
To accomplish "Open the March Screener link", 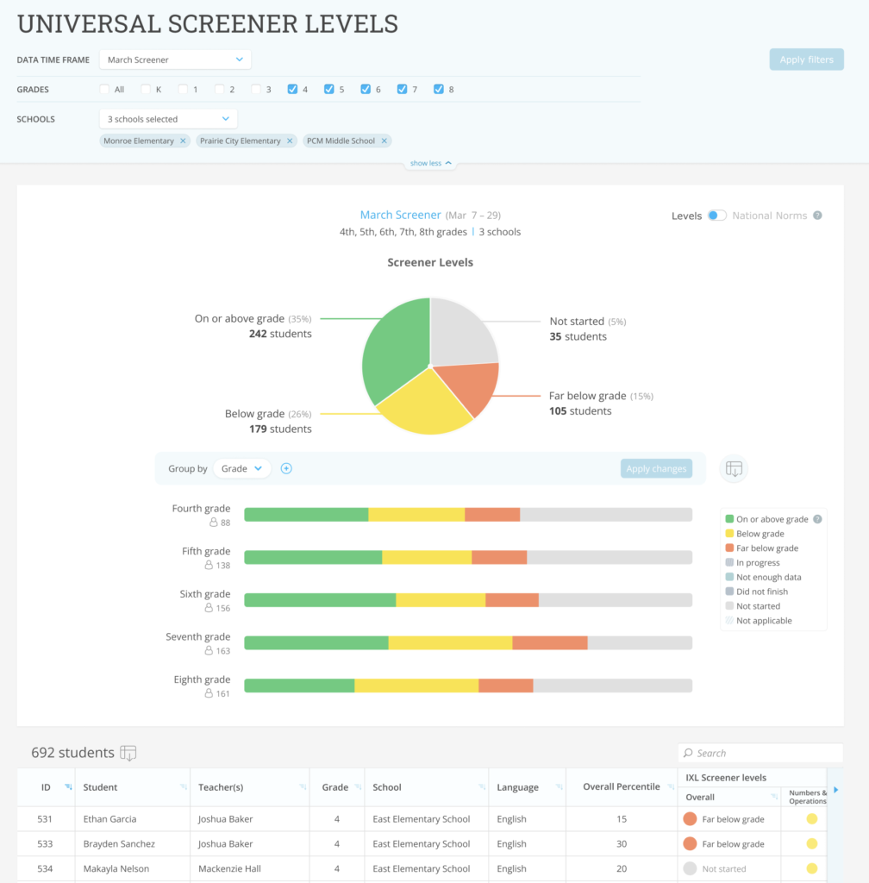I will tap(400, 214).
